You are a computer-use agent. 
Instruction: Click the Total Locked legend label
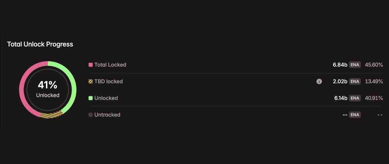[110, 65]
